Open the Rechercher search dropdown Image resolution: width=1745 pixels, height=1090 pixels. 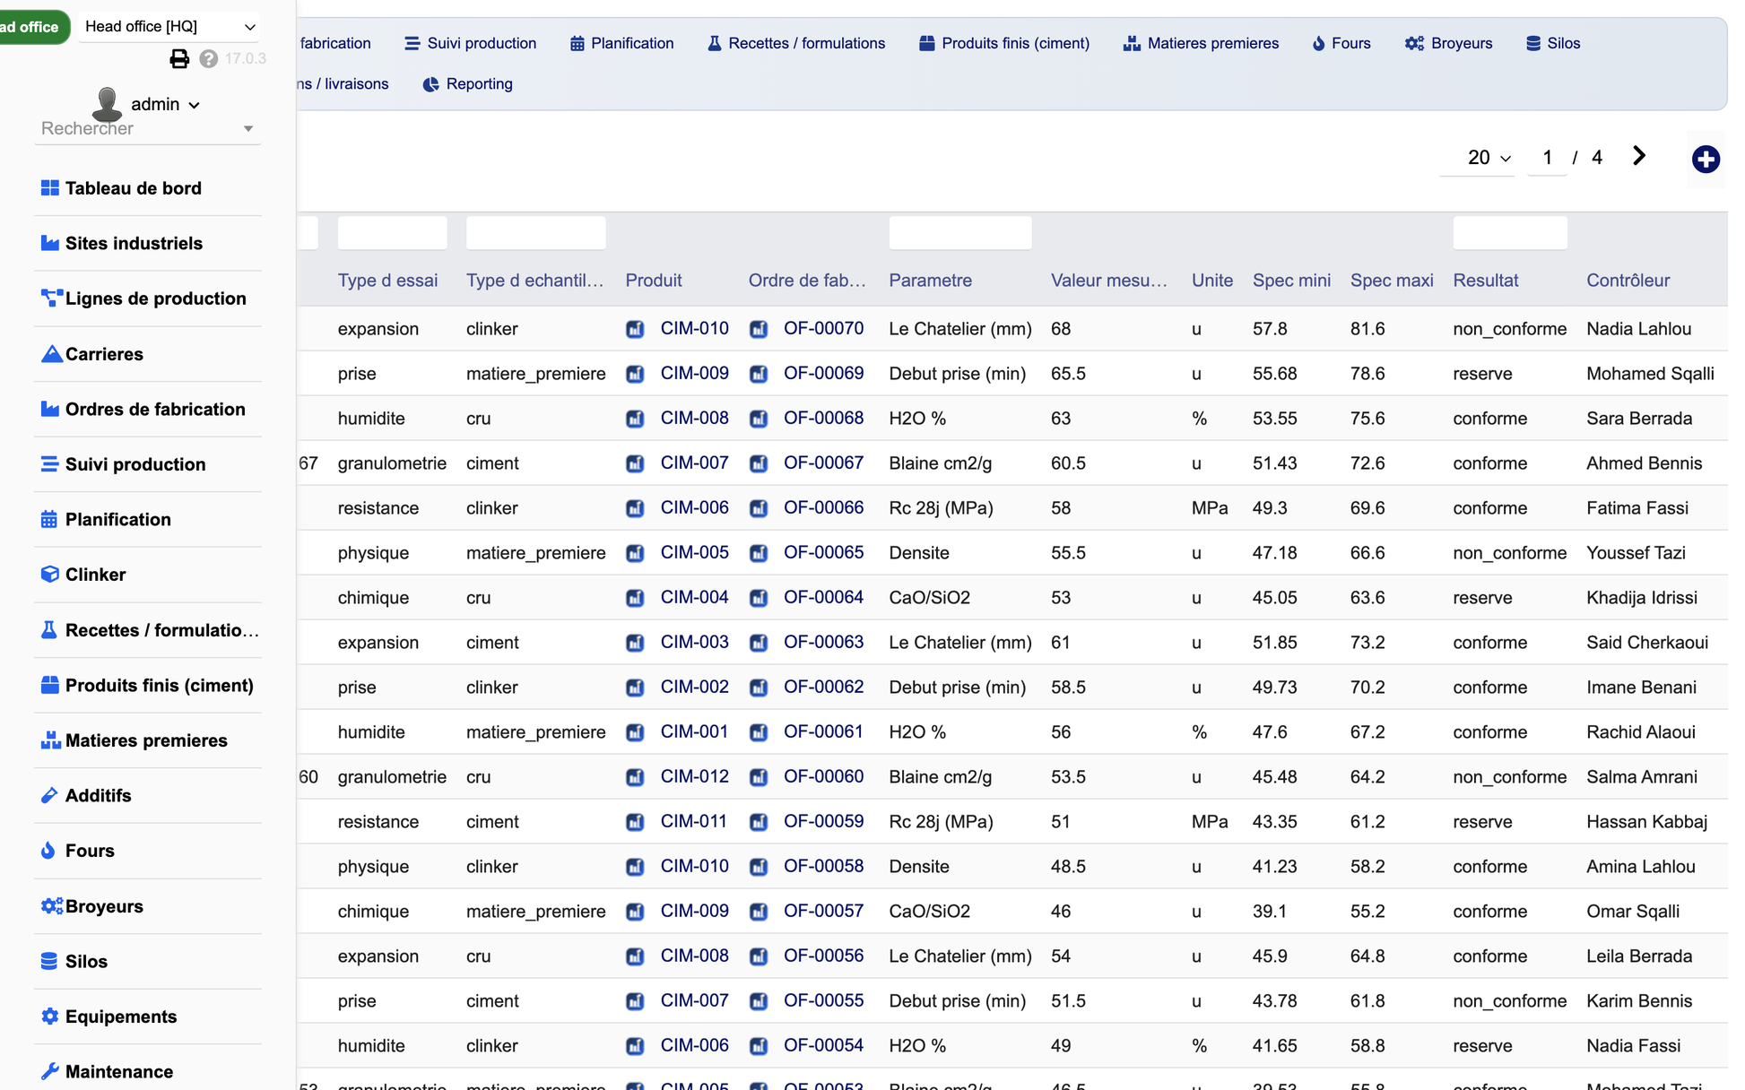(x=148, y=129)
